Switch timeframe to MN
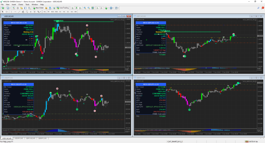Image resolution: width=265 pixels, height=143 pixels. (76, 12)
